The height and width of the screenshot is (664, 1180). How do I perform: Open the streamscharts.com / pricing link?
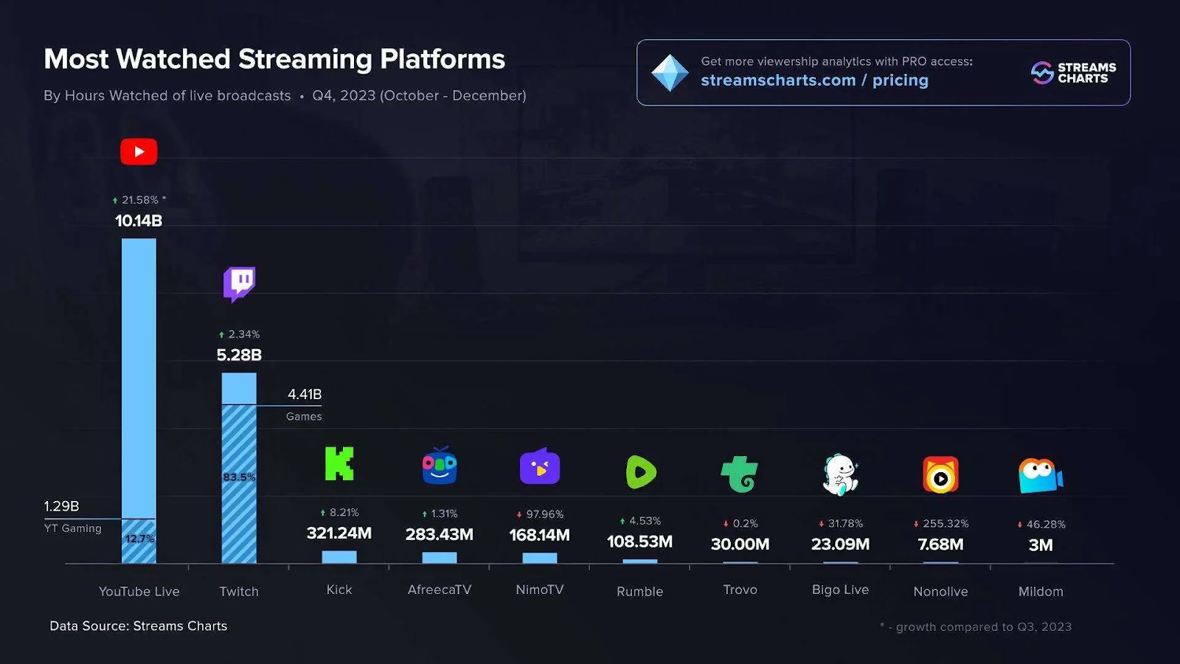(814, 80)
